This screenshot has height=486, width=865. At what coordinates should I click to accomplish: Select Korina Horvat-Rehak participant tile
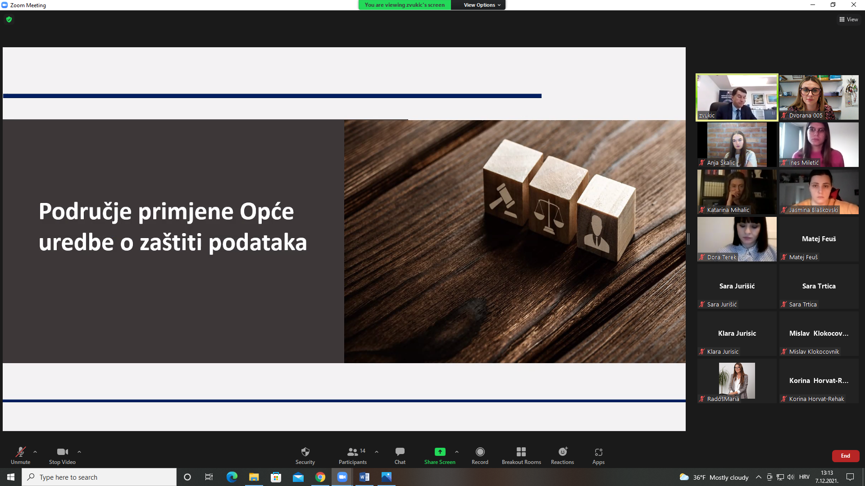tap(819, 381)
